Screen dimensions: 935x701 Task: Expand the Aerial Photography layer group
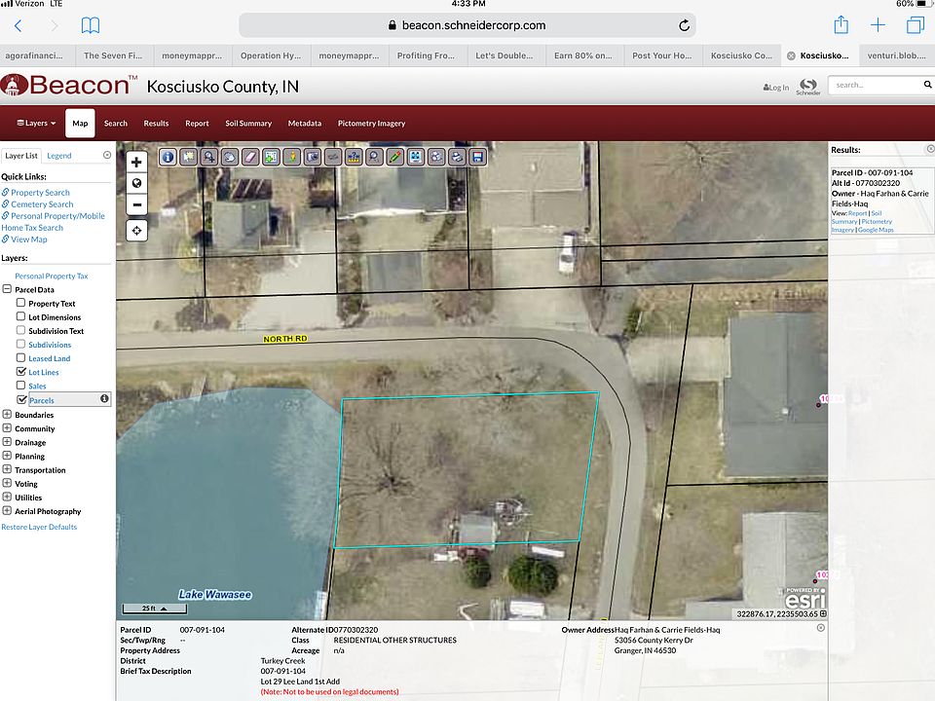[x=7, y=510]
